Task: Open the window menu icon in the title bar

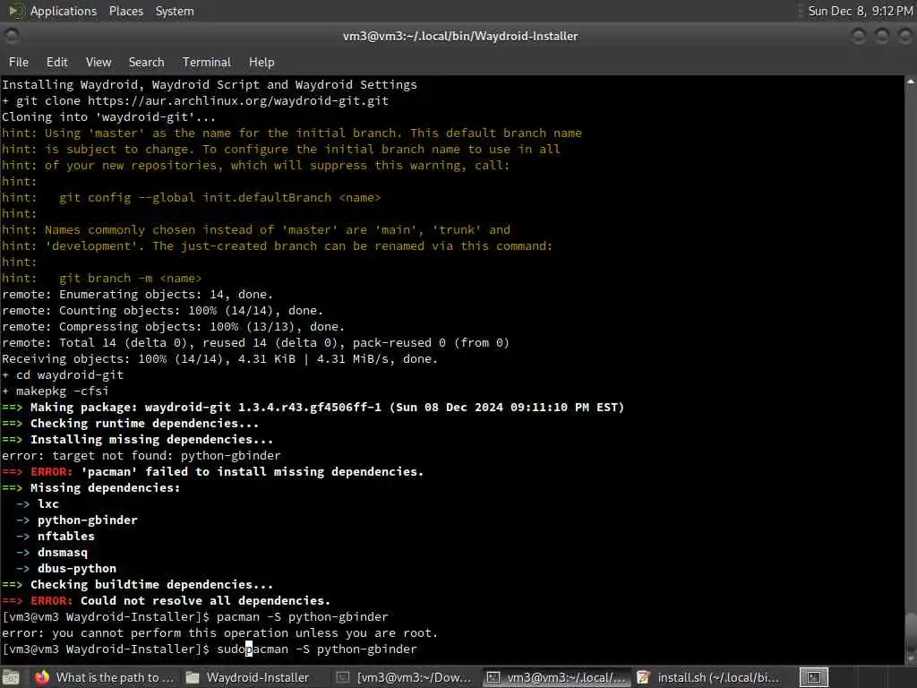Action: click(12, 36)
